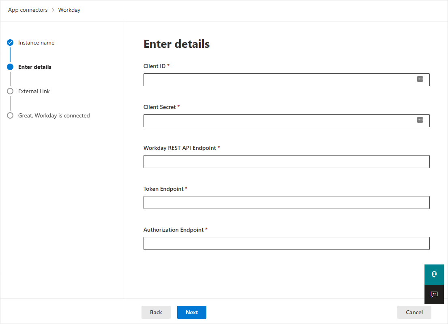Navigate to App connectors breadcrumb
This screenshot has width=448, height=324.
pos(28,9)
